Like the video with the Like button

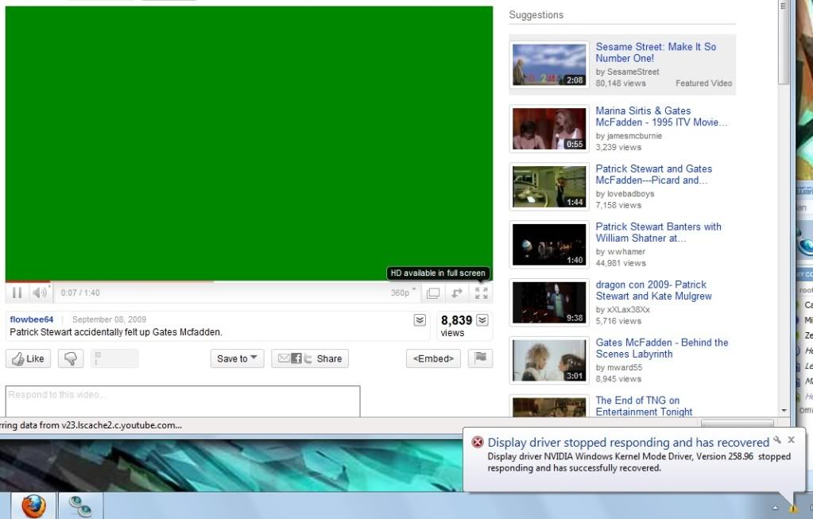(x=28, y=358)
